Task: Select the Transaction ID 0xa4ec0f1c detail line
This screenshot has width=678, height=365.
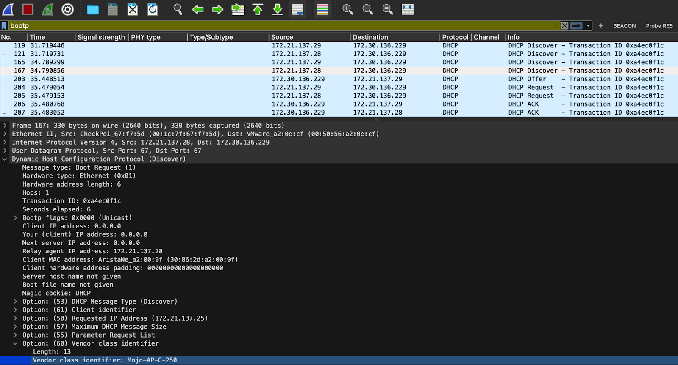Action: [x=72, y=201]
